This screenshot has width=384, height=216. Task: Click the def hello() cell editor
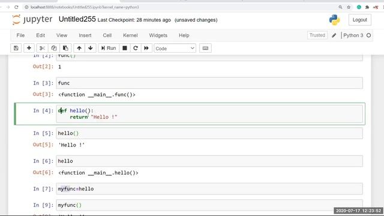[209, 114]
